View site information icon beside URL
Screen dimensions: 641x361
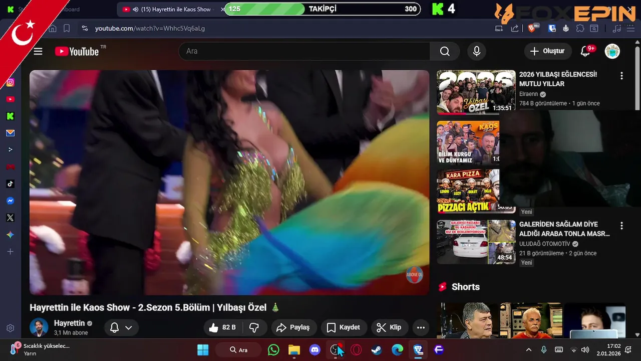pos(85,29)
